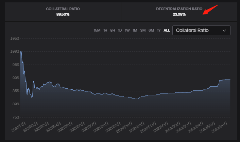240x142 pixels.
Task: Click the COLLATERAL RATIO heading
Action: [63, 9]
